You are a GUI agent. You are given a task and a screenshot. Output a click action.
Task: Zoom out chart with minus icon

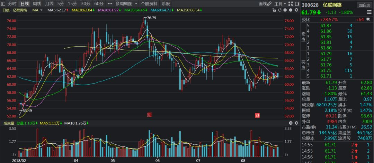coord(291,10)
